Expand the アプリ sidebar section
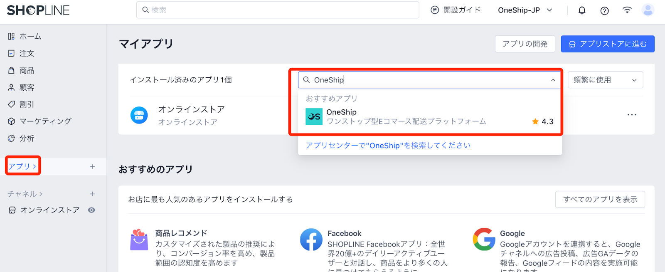Viewport: 665px width, 272px height. pyautogui.click(x=22, y=166)
